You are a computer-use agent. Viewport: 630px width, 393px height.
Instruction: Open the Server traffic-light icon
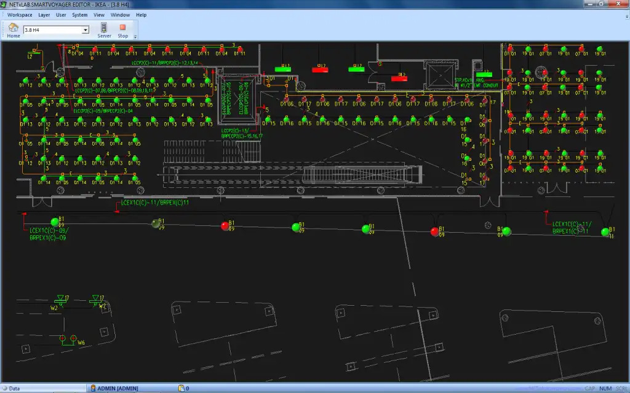pos(104,28)
